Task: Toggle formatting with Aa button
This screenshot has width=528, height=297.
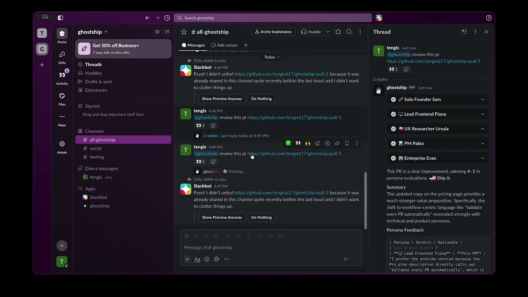Action: [x=197, y=259]
